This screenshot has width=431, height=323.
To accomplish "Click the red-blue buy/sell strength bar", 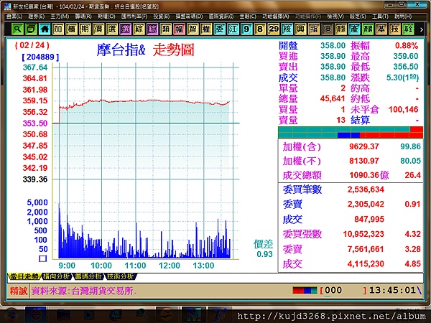I will (x=351, y=132).
